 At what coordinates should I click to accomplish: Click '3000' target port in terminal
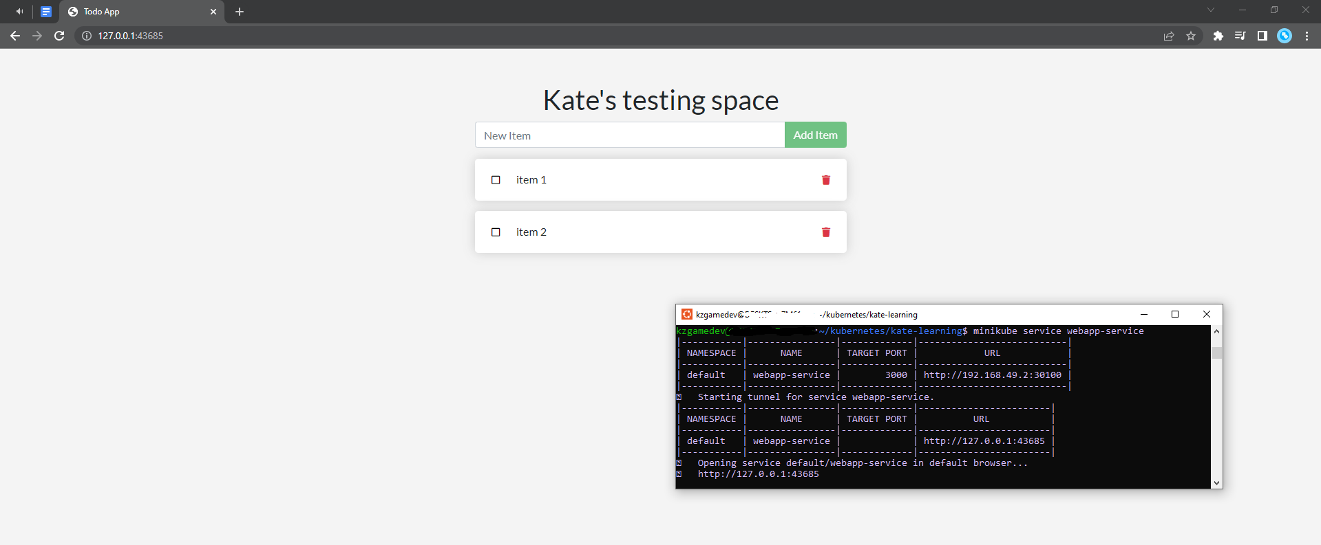[896, 375]
